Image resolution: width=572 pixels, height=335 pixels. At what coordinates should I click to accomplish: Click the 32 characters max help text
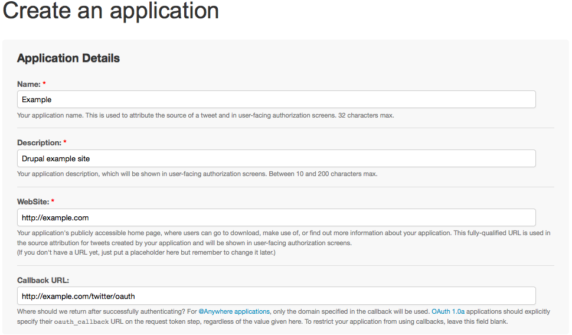pos(366,115)
